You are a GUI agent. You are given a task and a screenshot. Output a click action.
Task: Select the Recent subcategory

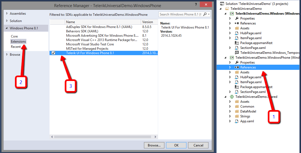(16, 47)
